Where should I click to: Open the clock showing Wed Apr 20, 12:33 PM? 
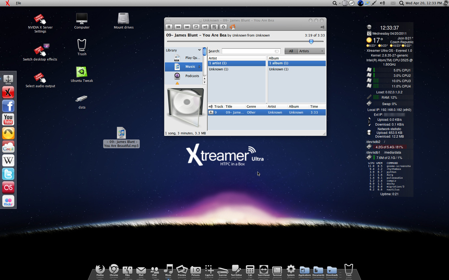(x=423, y=3)
